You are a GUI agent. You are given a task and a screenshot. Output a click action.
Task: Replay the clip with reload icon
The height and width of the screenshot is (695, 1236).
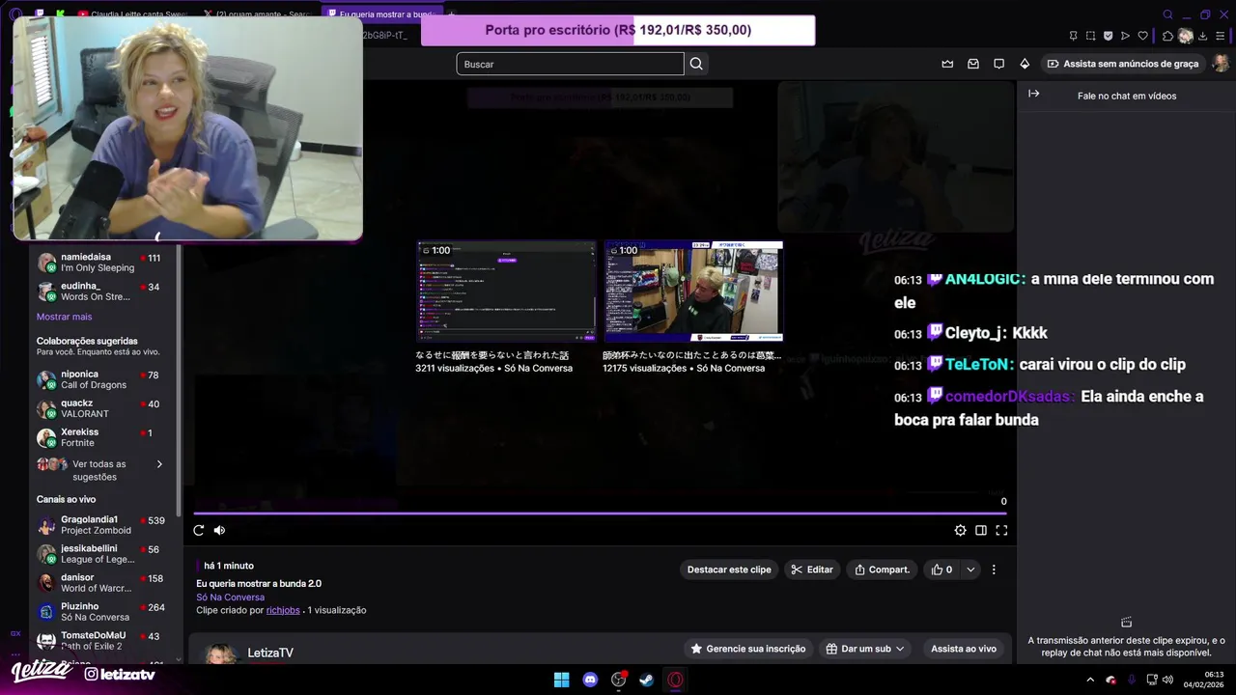point(199,530)
